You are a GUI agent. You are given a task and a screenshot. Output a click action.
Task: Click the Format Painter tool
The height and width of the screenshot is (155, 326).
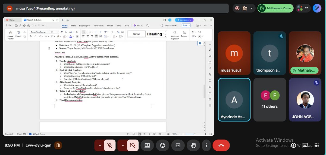click(10, 35)
